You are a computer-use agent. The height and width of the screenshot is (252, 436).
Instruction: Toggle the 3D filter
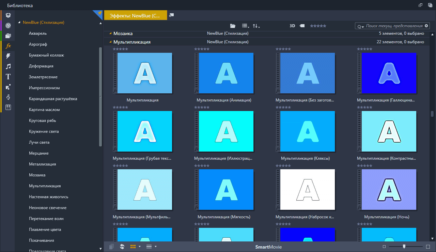pyautogui.click(x=292, y=26)
